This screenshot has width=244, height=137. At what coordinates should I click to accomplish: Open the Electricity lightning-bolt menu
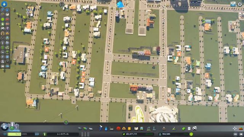tap(101, 129)
